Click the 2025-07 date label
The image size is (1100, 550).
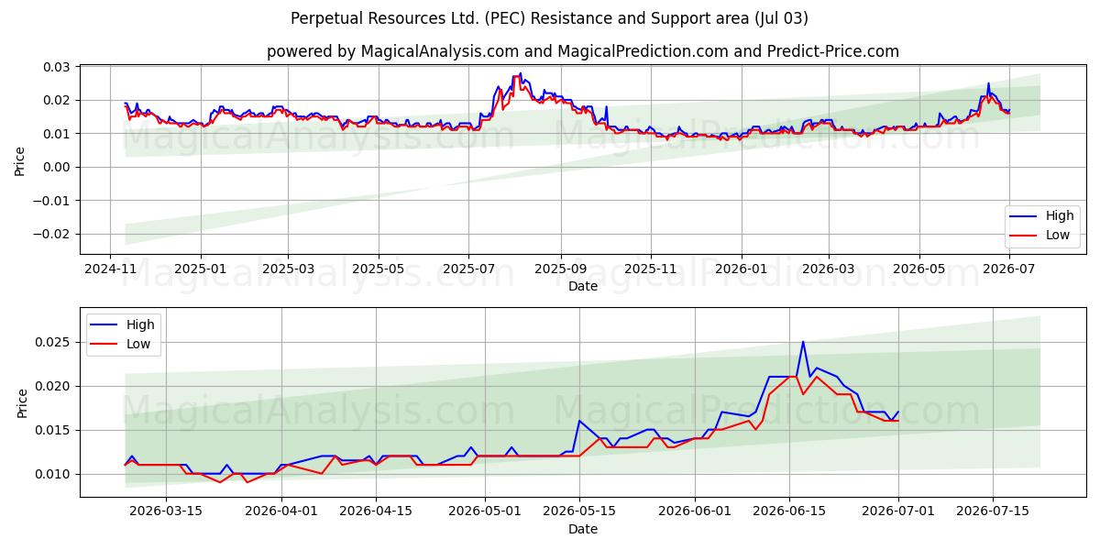click(x=468, y=269)
